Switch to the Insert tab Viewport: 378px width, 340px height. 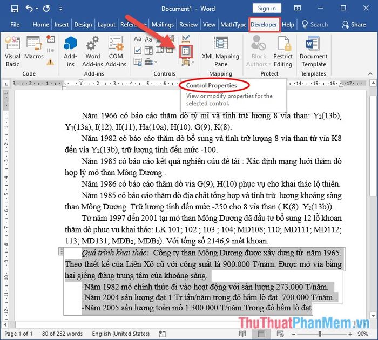point(62,25)
